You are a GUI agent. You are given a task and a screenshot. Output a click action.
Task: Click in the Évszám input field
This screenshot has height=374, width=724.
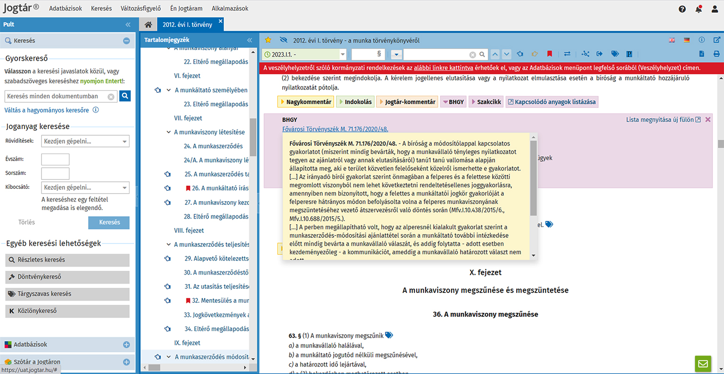pyautogui.click(x=55, y=159)
